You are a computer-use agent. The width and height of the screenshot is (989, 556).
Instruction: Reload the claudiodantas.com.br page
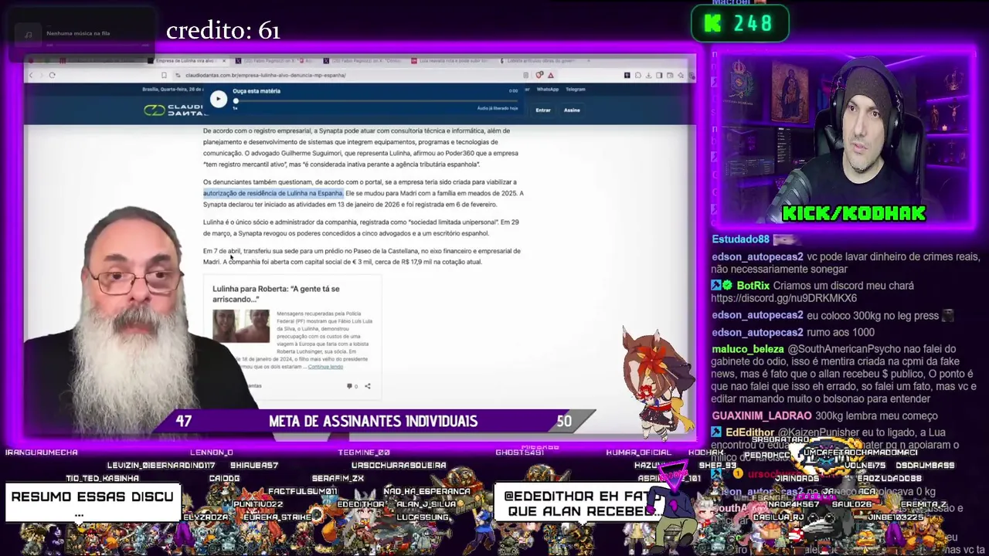click(52, 75)
